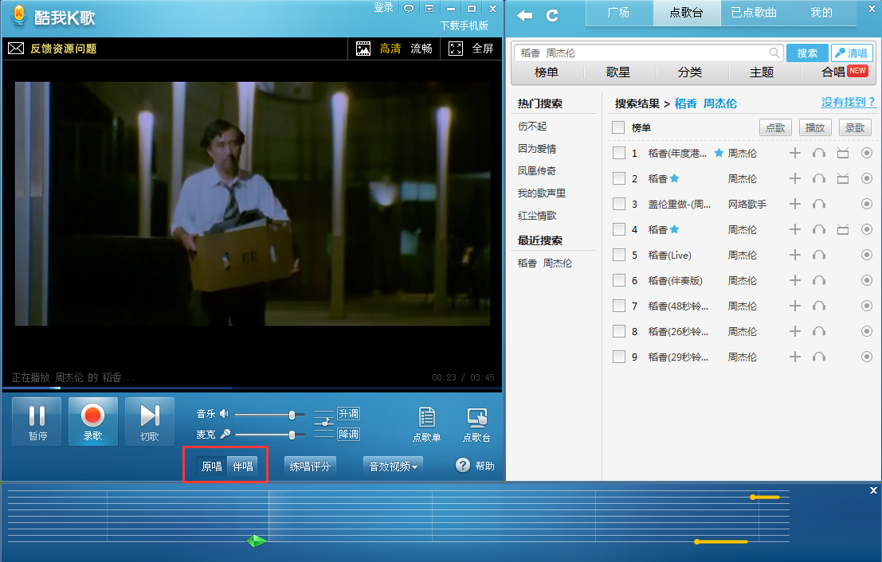
Task: Refresh the song panel
Action: (x=552, y=16)
